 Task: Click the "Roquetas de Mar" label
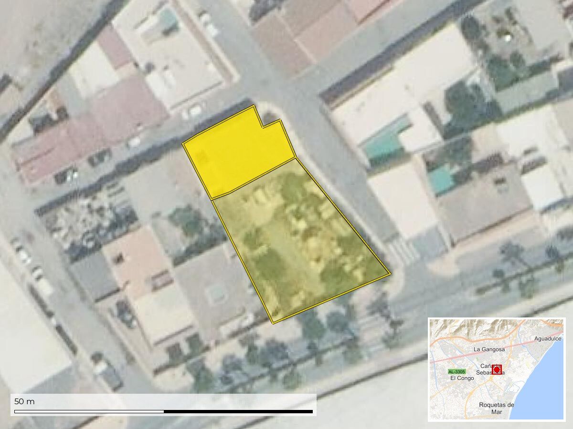(x=497, y=408)
